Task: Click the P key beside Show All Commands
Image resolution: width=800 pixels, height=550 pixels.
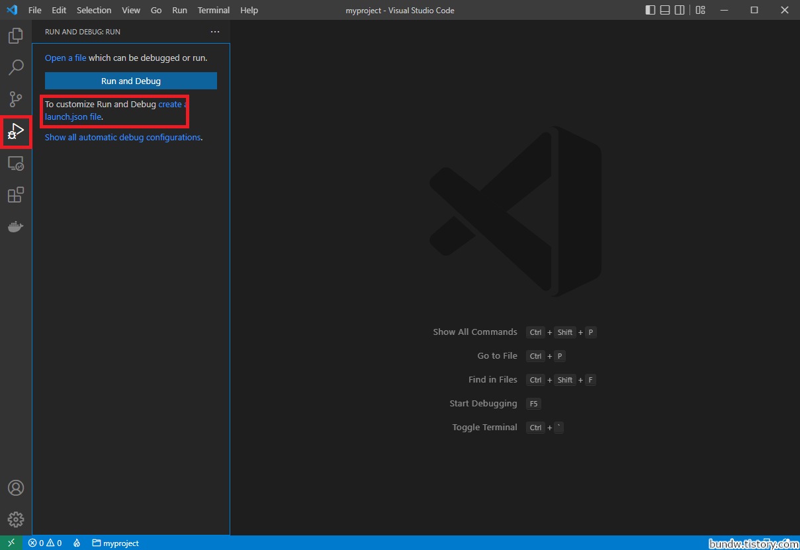Action: click(x=591, y=332)
